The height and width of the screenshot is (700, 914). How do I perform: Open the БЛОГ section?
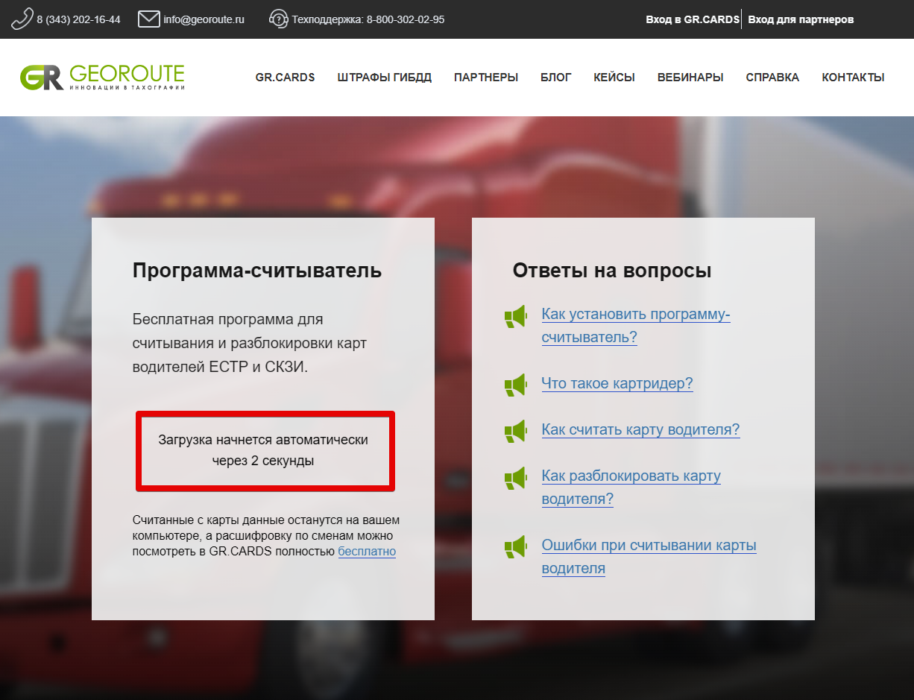(x=555, y=78)
